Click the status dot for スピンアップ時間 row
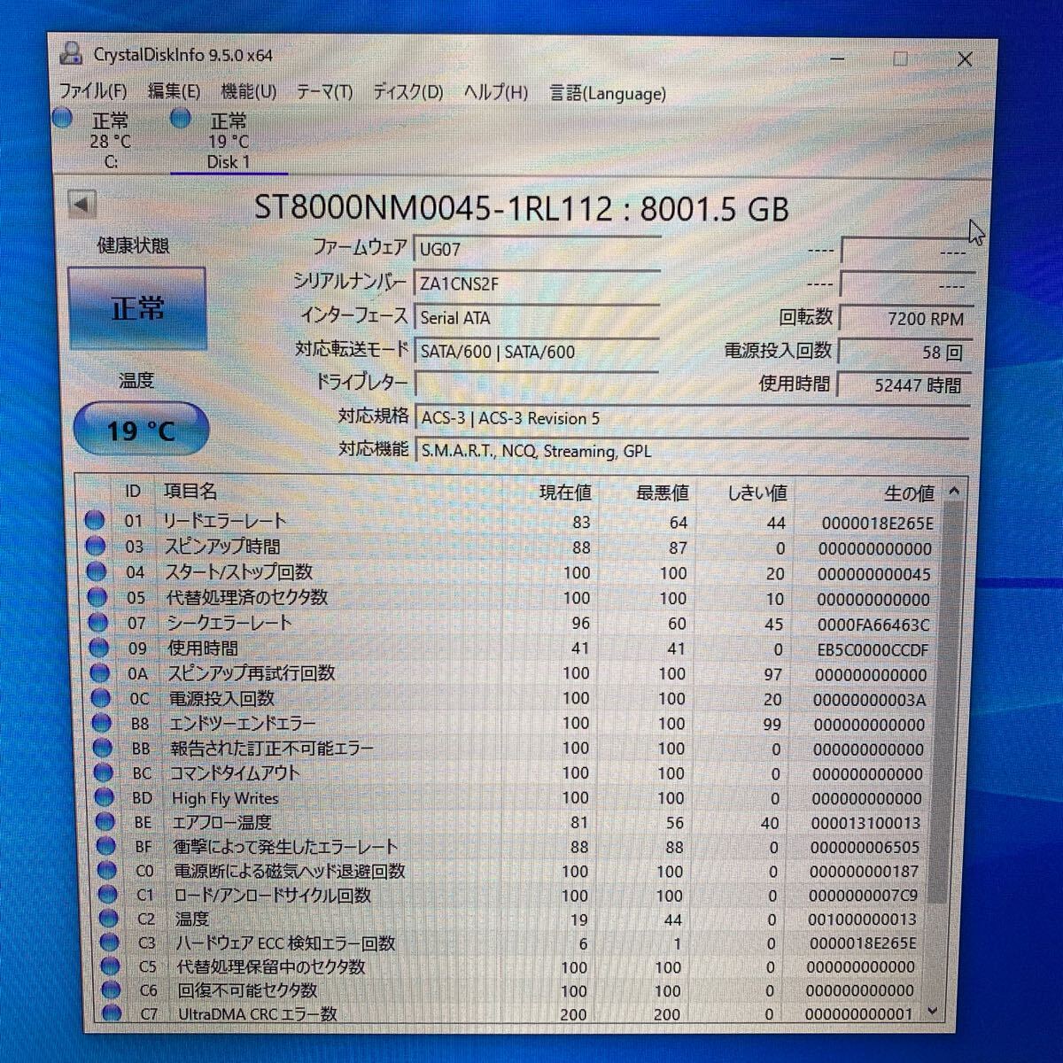The width and height of the screenshot is (1063, 1063). [x=96, y=547]
